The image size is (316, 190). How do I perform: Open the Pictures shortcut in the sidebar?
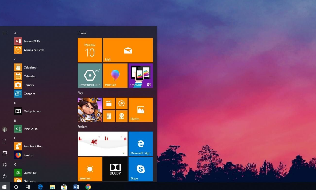pos(4,153)
